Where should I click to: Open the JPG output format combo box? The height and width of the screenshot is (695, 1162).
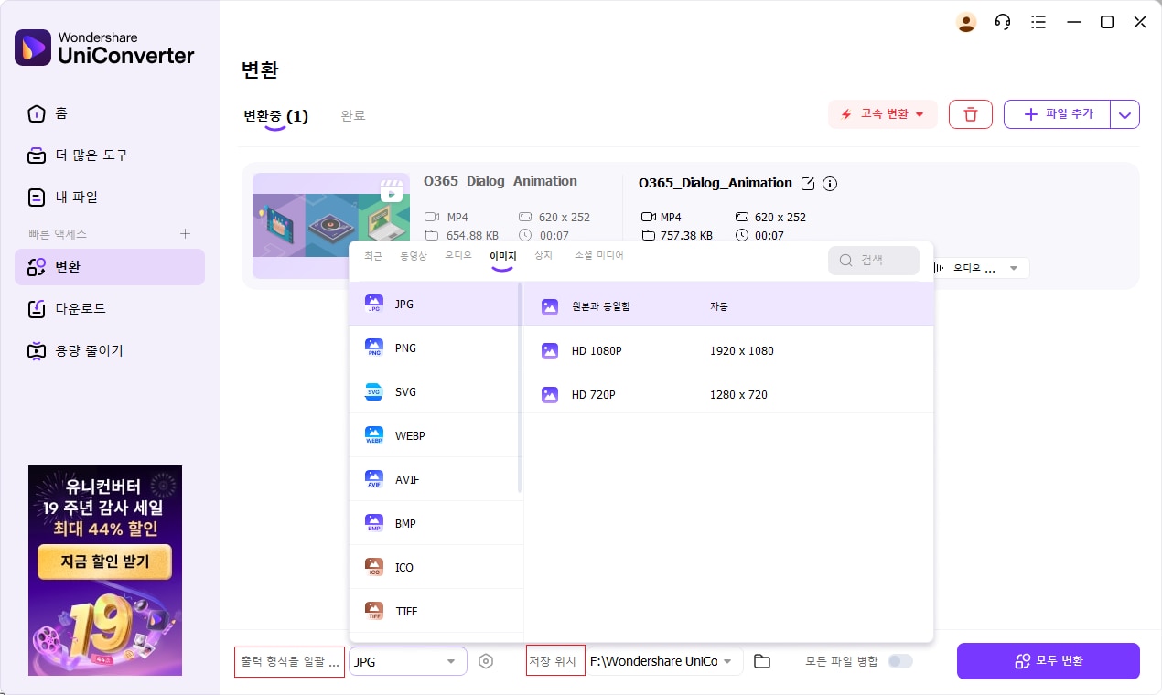[x=408, y=661]
